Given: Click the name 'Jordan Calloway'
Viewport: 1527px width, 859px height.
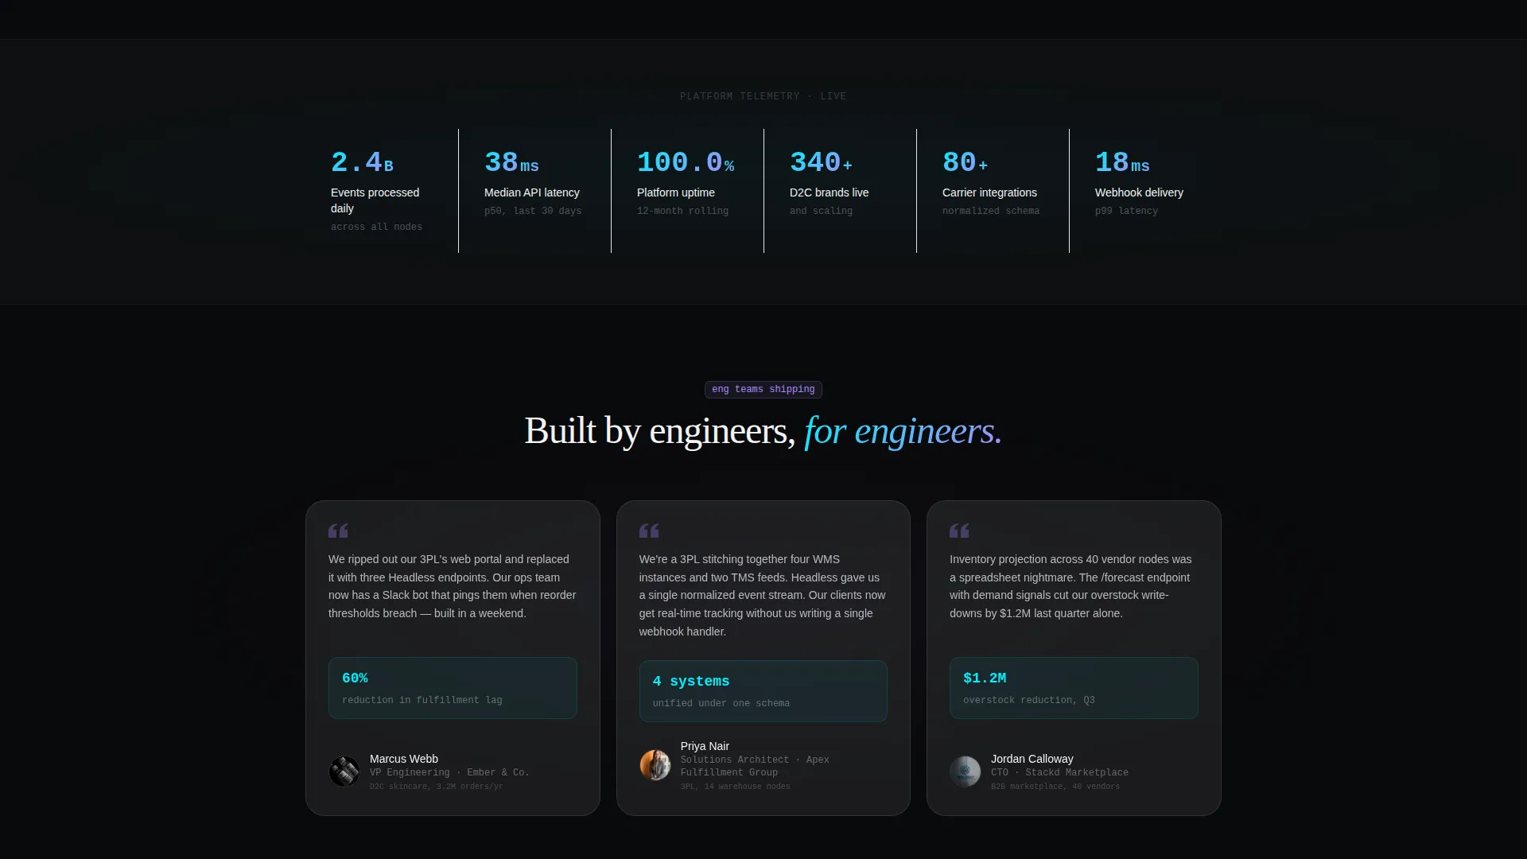Looking at the screenshot, I should pos(1032,759).
